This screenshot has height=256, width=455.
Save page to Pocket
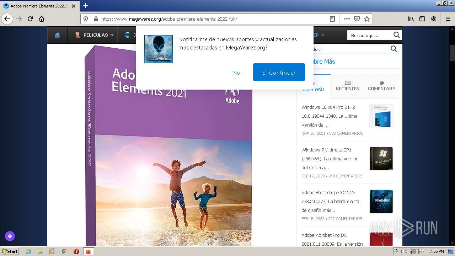click(x=357, y=19)
